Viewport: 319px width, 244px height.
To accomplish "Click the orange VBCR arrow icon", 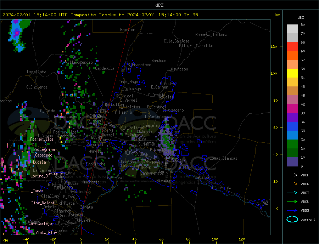I will click(x=292, y=184).
